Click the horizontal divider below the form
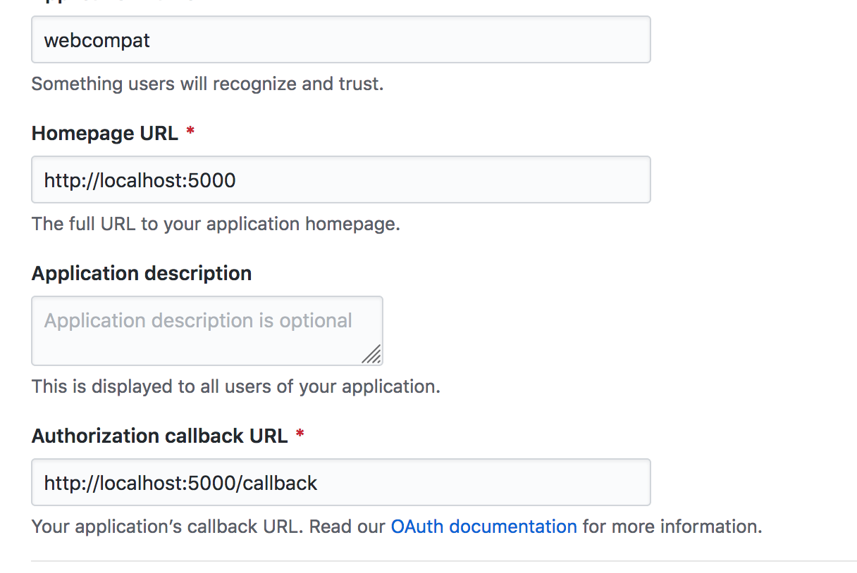The image size is (857, 573). point(444,561)
